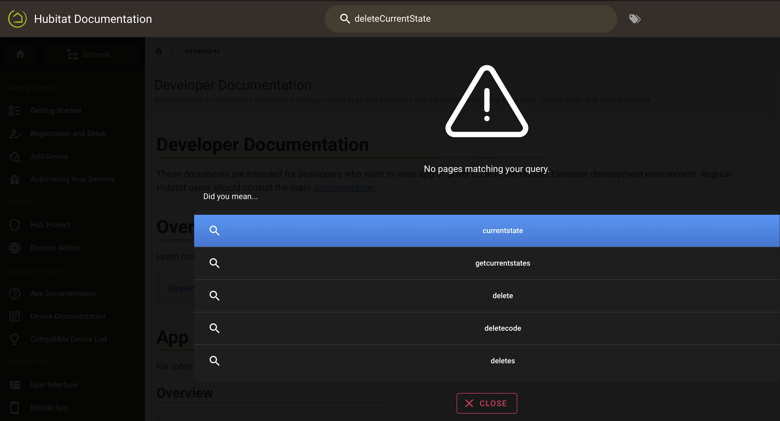The height and width of the screenshot is (421, 780).
Task: Select the deletecode suggestion
Action: pos(487,328)
